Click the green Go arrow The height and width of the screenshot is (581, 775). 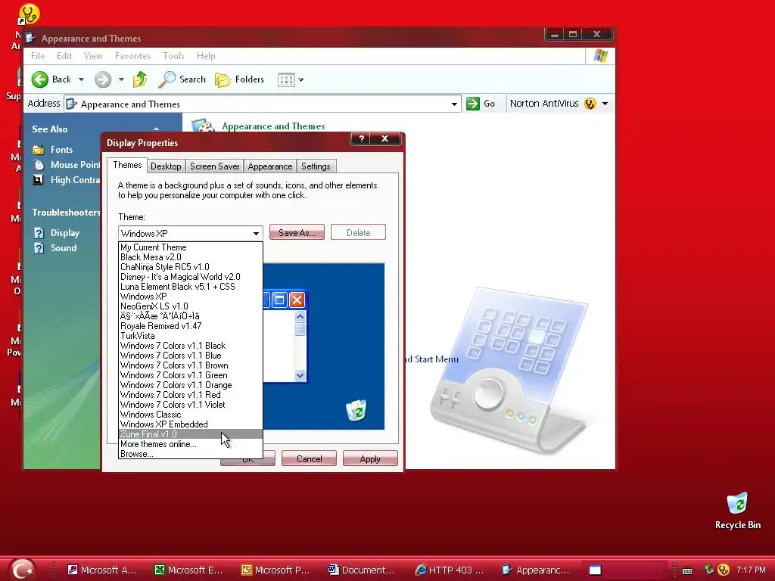(473, 104)
